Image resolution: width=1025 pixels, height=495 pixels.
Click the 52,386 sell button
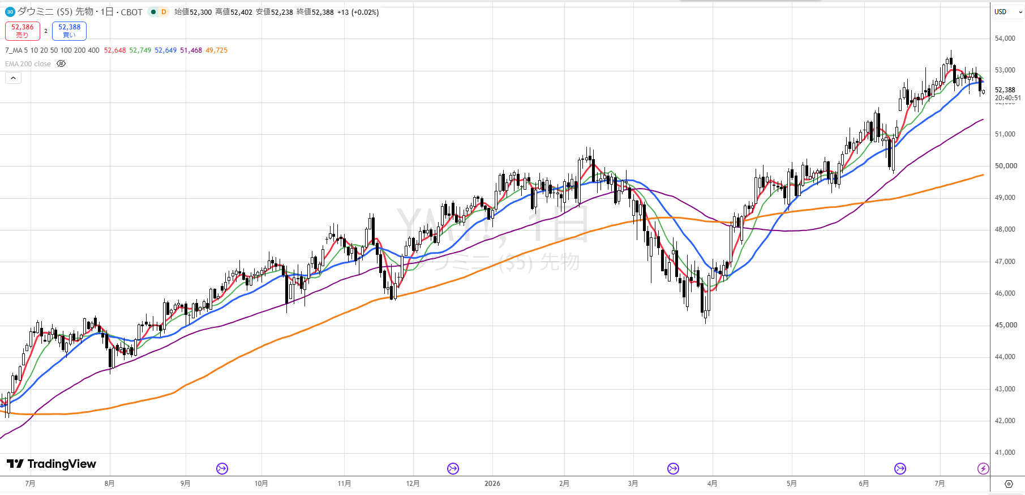click(x=23, y=31)
